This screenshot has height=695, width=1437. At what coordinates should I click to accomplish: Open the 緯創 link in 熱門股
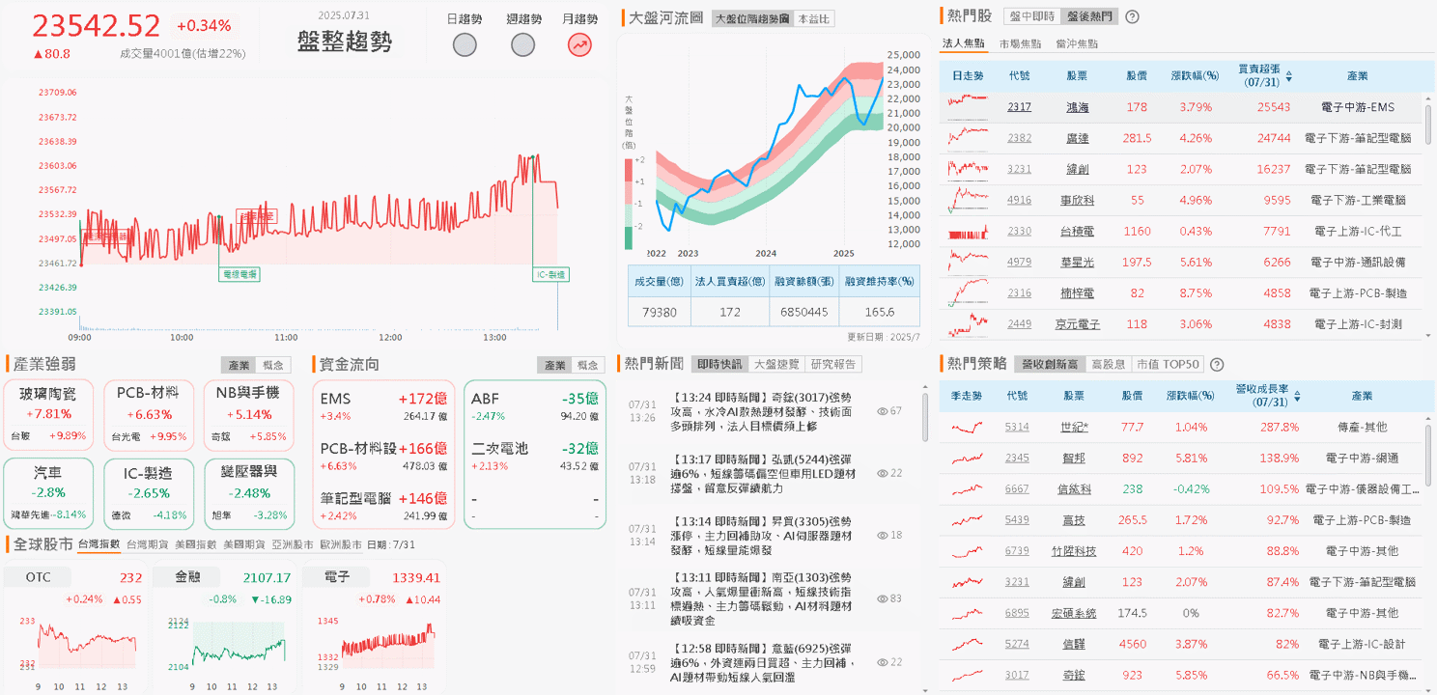coord(1077,169)
